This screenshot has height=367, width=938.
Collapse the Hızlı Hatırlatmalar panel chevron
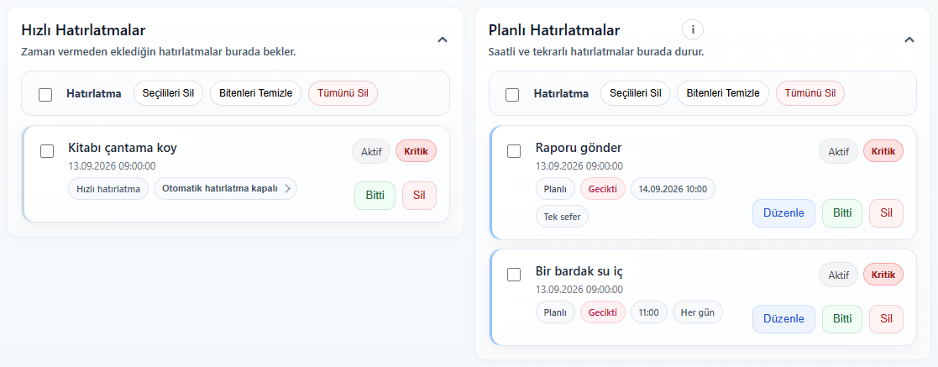(x=442, y=40)
